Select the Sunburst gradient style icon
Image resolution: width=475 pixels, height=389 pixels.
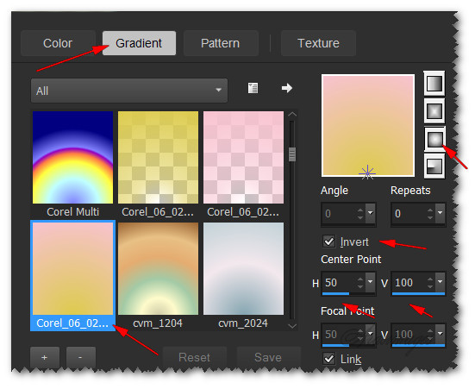(434, 139)
